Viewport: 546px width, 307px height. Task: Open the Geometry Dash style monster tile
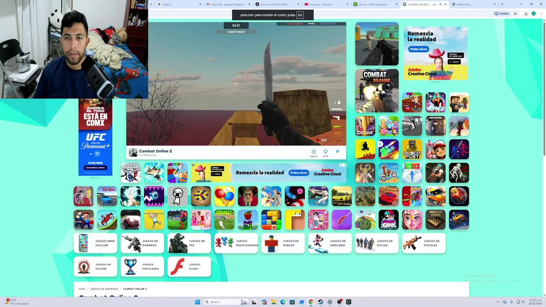[x=154, y=196]
